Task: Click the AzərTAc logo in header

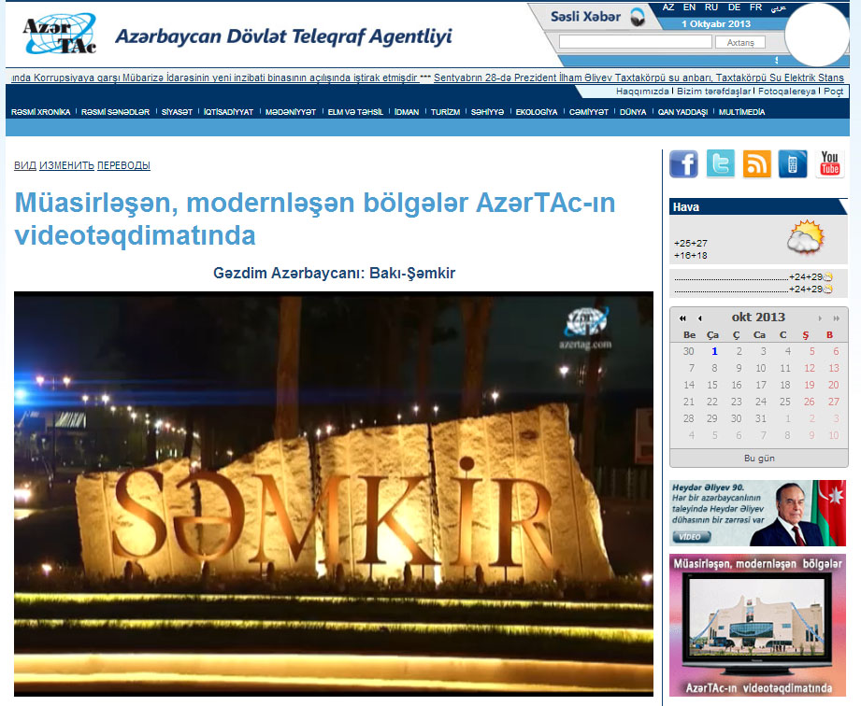Action: 58,35
